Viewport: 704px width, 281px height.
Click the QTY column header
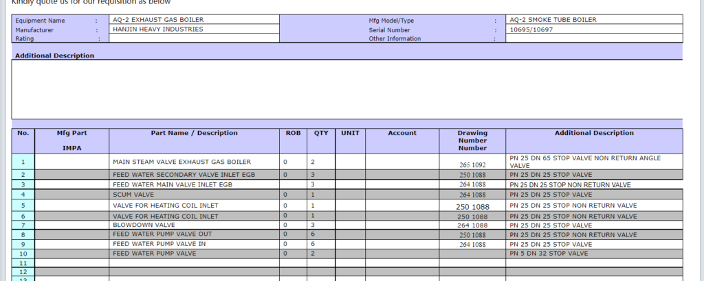click(x=321, y=133)
